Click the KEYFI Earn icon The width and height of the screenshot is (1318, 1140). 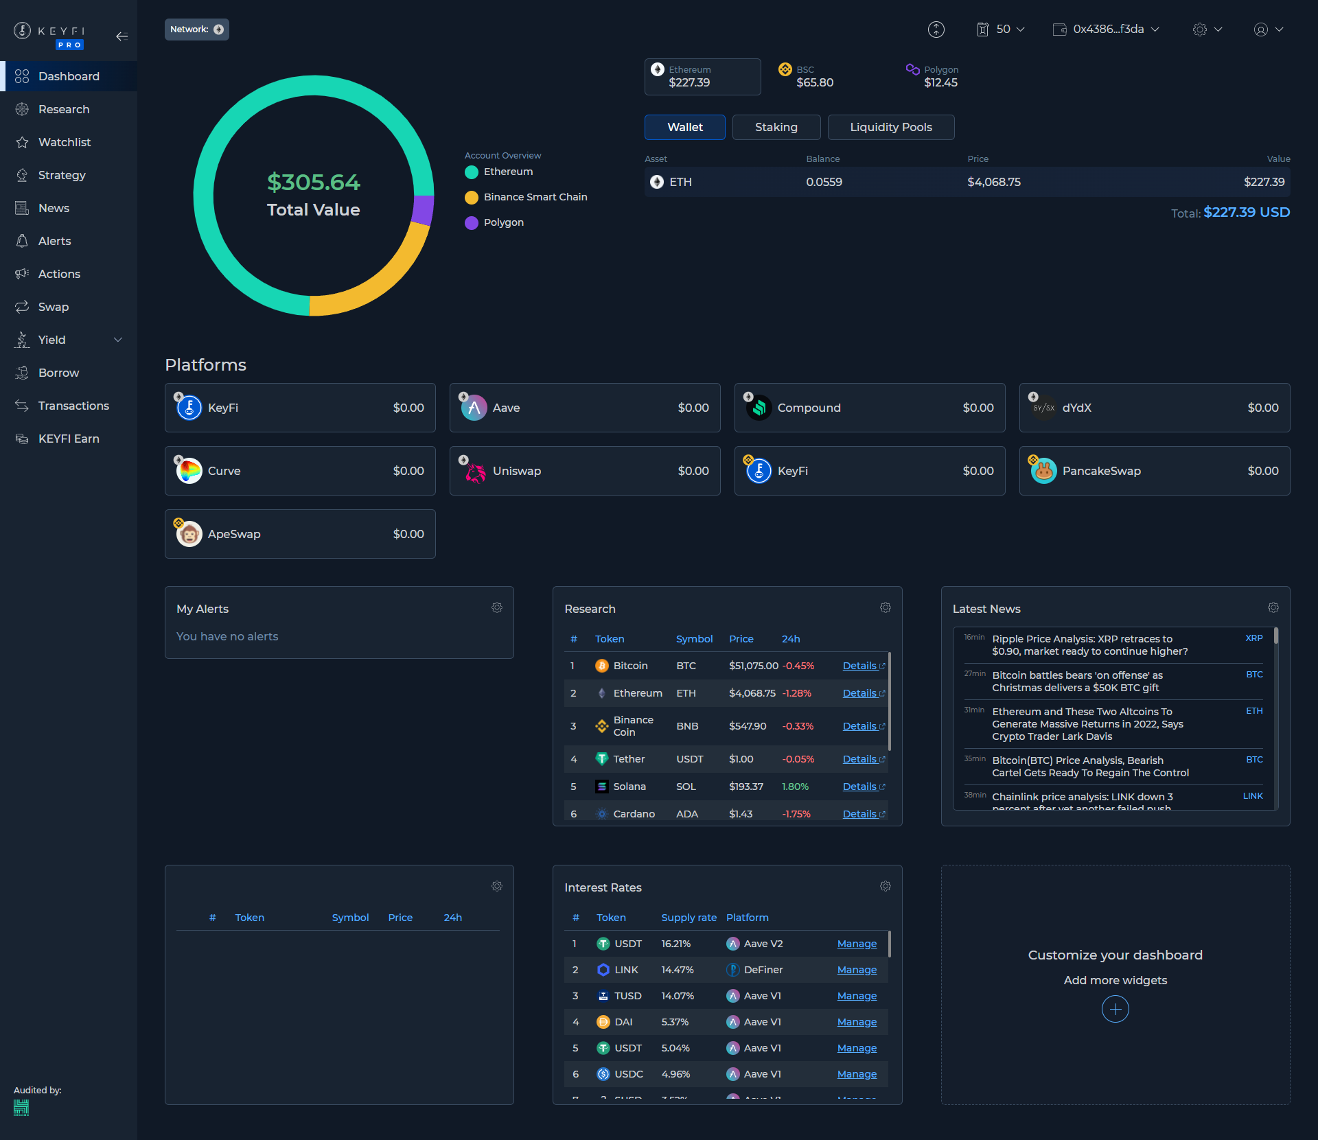[x=22, y=439]
